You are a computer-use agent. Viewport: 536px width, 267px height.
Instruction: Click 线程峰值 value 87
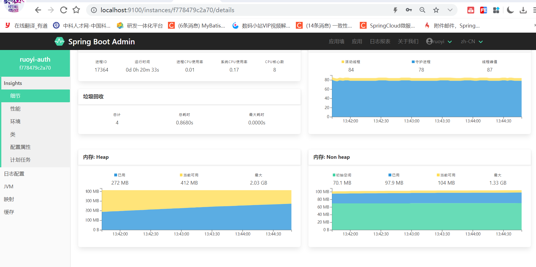pyautogui.click(x=490, y=70)
